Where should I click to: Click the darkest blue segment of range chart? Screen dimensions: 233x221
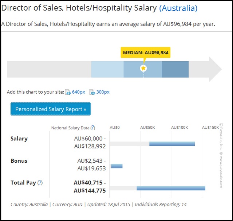[175, 69]
